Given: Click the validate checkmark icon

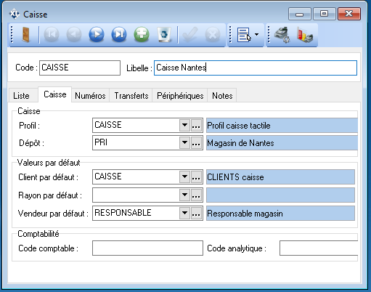Looking at the screenshot, I should pos(190,35).
